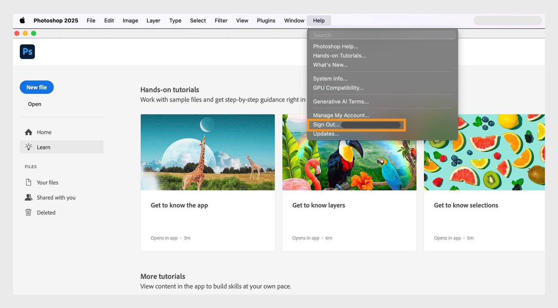This screenshot has height=308, width=558.
Task: Open the Get to know selections card
Action: (x=466, y=205)
